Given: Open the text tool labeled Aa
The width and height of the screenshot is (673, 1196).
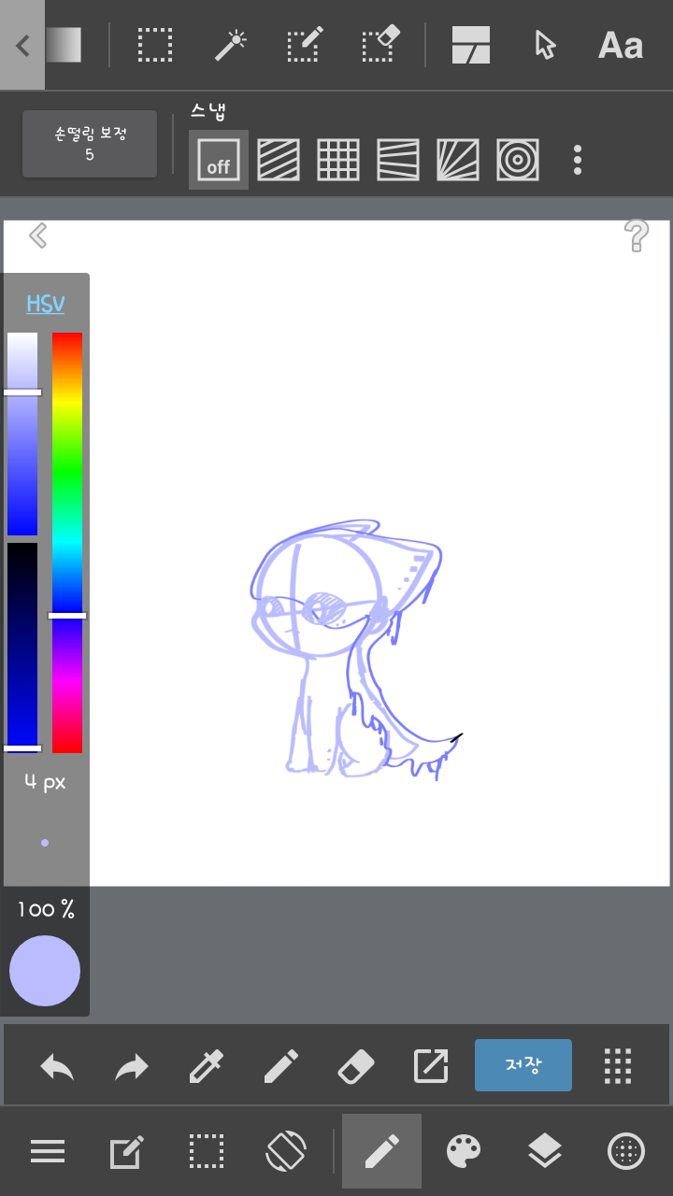Looking at the screenshot, I should coord(621,45).
